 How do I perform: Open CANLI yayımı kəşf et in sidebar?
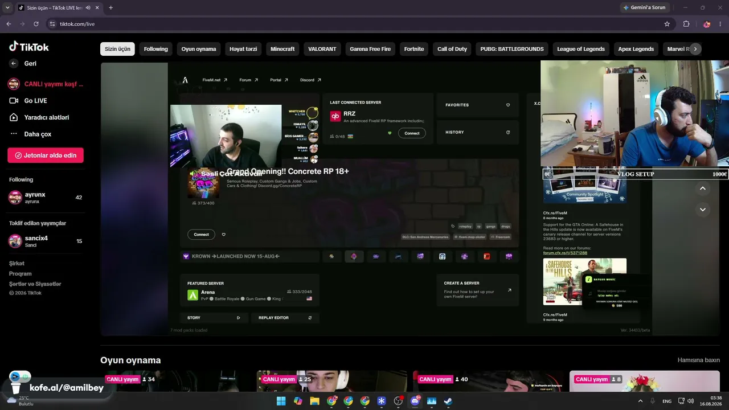click(x=46, y=84)
